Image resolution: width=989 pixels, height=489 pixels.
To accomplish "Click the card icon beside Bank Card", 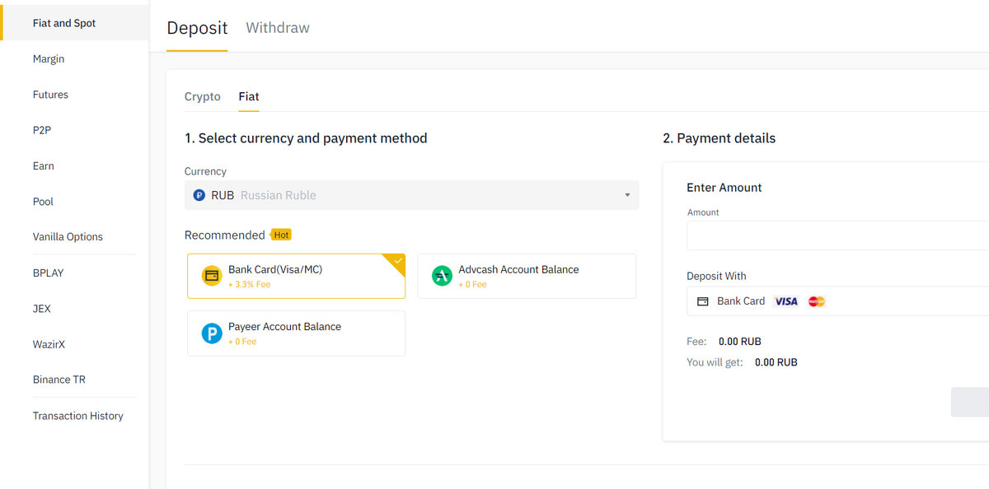I will point(703,301).
